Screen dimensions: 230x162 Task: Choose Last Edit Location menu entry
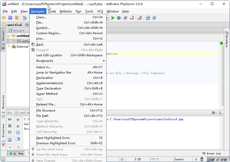coord(68,55)
